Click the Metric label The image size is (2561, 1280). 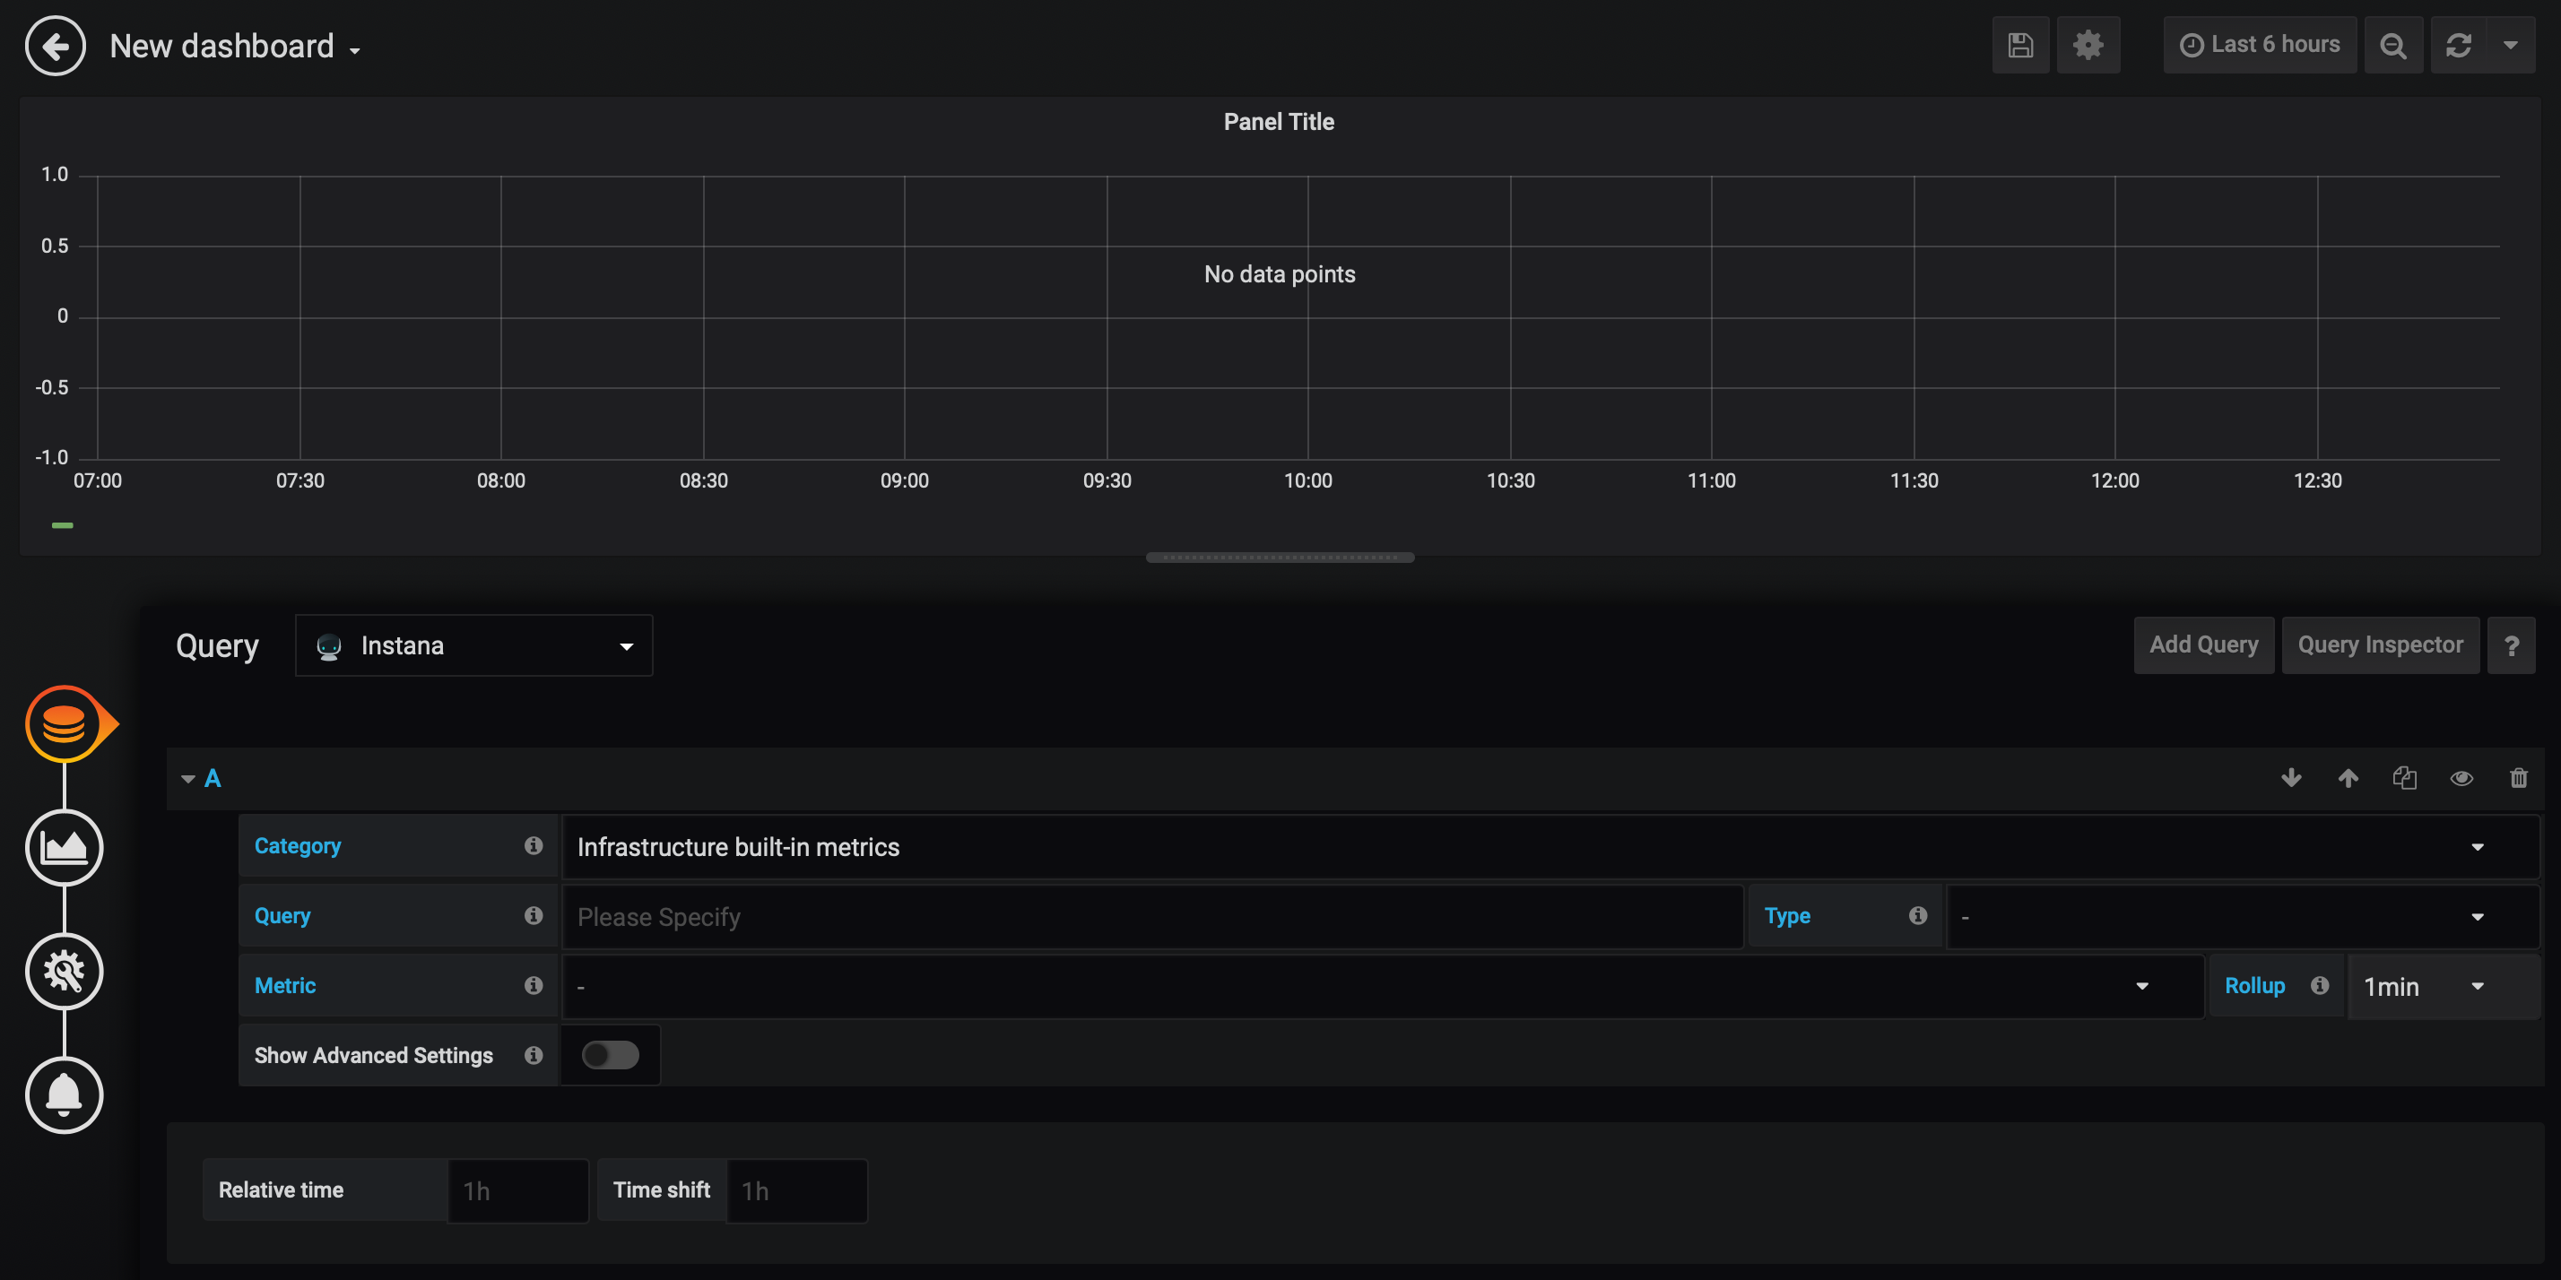[284, 985]
